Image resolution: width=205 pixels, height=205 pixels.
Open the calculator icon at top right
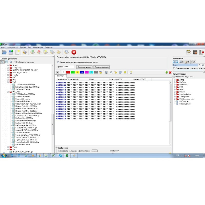pyautogui.click(x=195, y=52)
